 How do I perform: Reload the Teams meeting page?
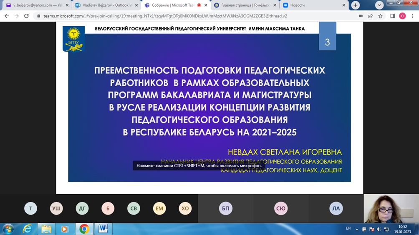tap(26, 16)
